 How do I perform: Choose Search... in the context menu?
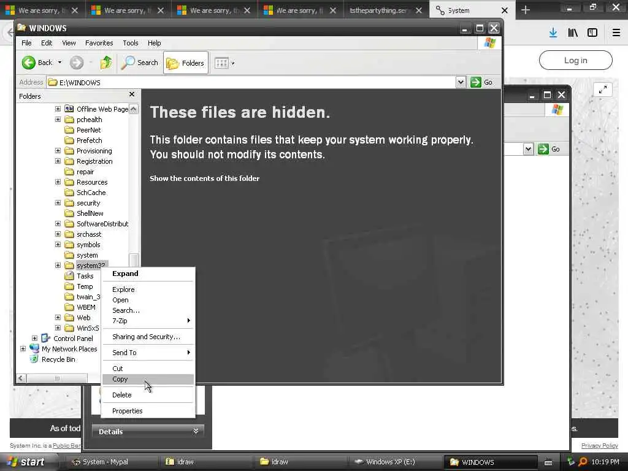pos(148,310)
